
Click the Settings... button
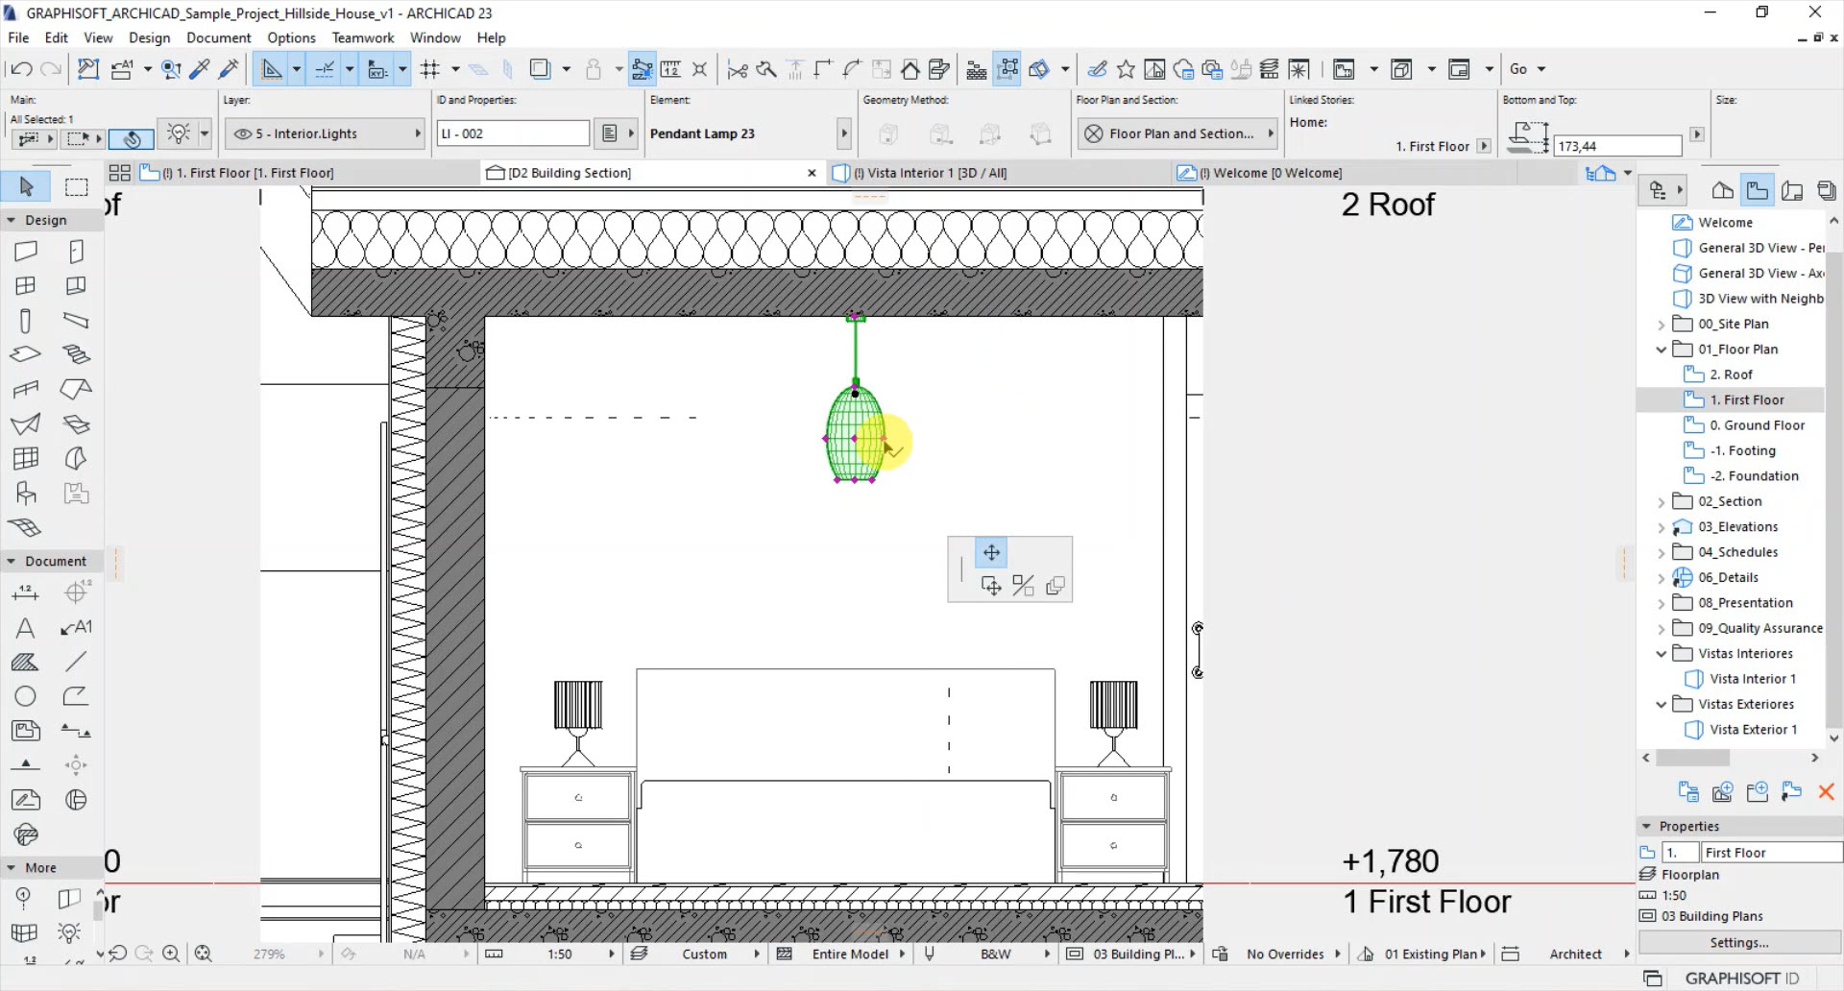1738,942
